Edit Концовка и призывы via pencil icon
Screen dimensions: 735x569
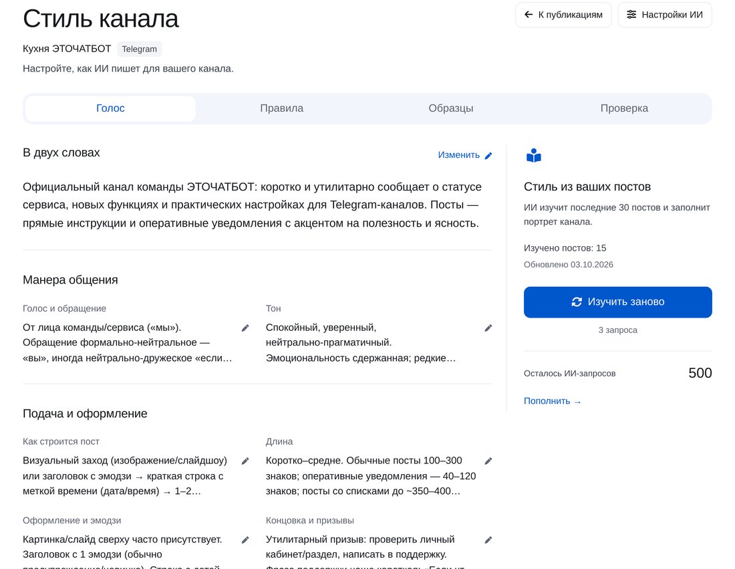coord(488,540)
